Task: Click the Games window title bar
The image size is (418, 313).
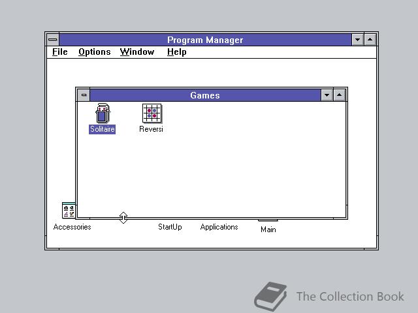Action: 205,95
